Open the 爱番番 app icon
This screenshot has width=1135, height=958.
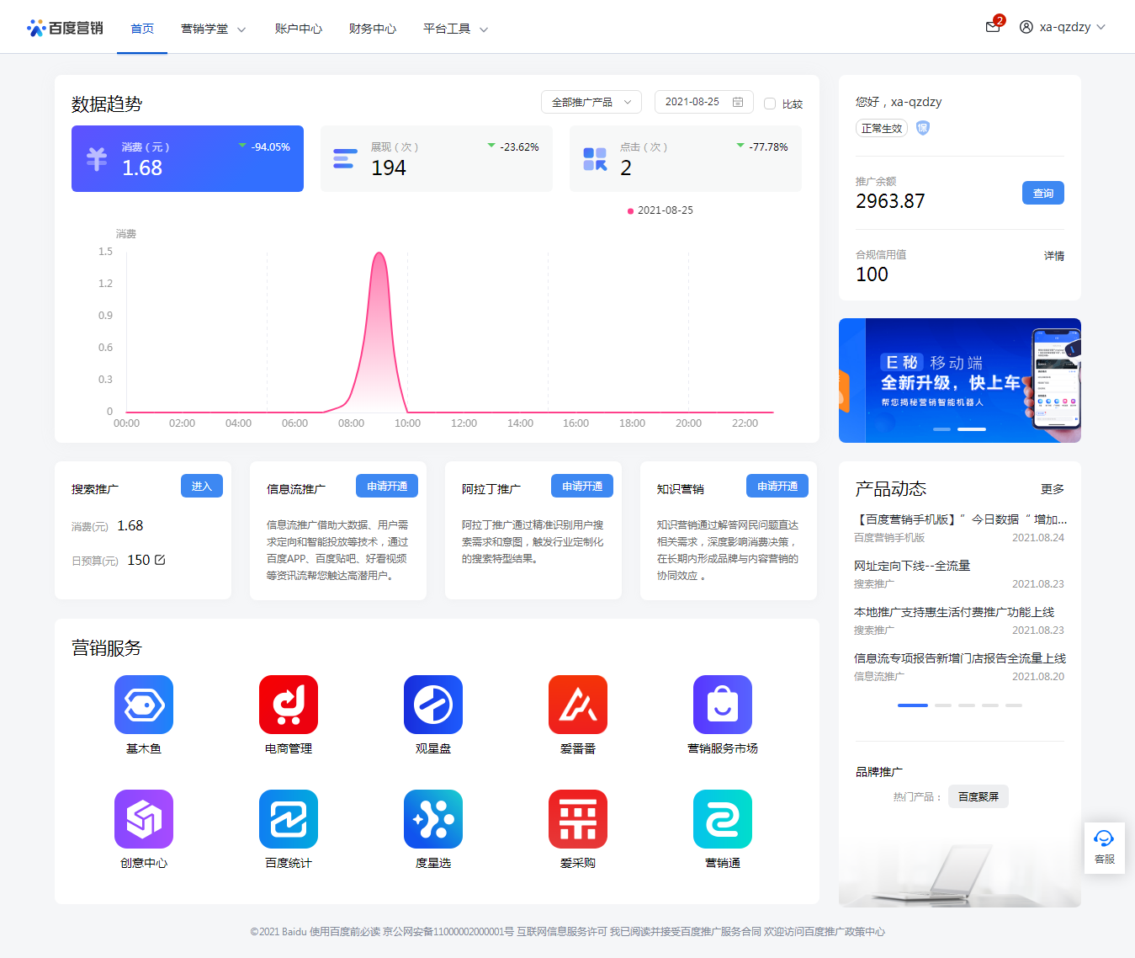tap(578, 705)
